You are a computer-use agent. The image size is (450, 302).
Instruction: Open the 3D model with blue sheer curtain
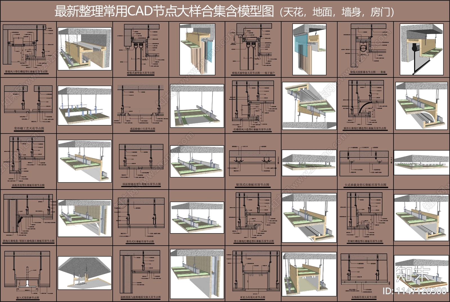(x=309, y=49)
